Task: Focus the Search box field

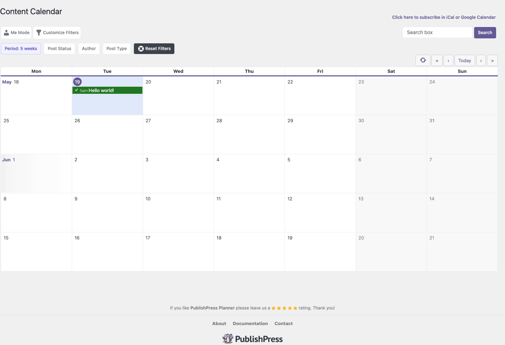Action: pos(437,32)
